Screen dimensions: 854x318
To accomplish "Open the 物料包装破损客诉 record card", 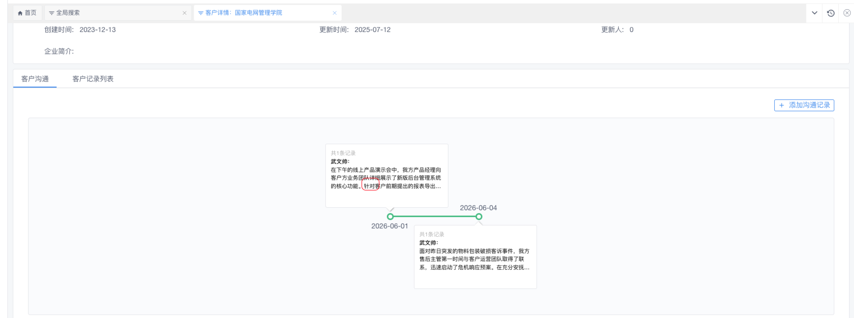I will [x=475, y=257].
